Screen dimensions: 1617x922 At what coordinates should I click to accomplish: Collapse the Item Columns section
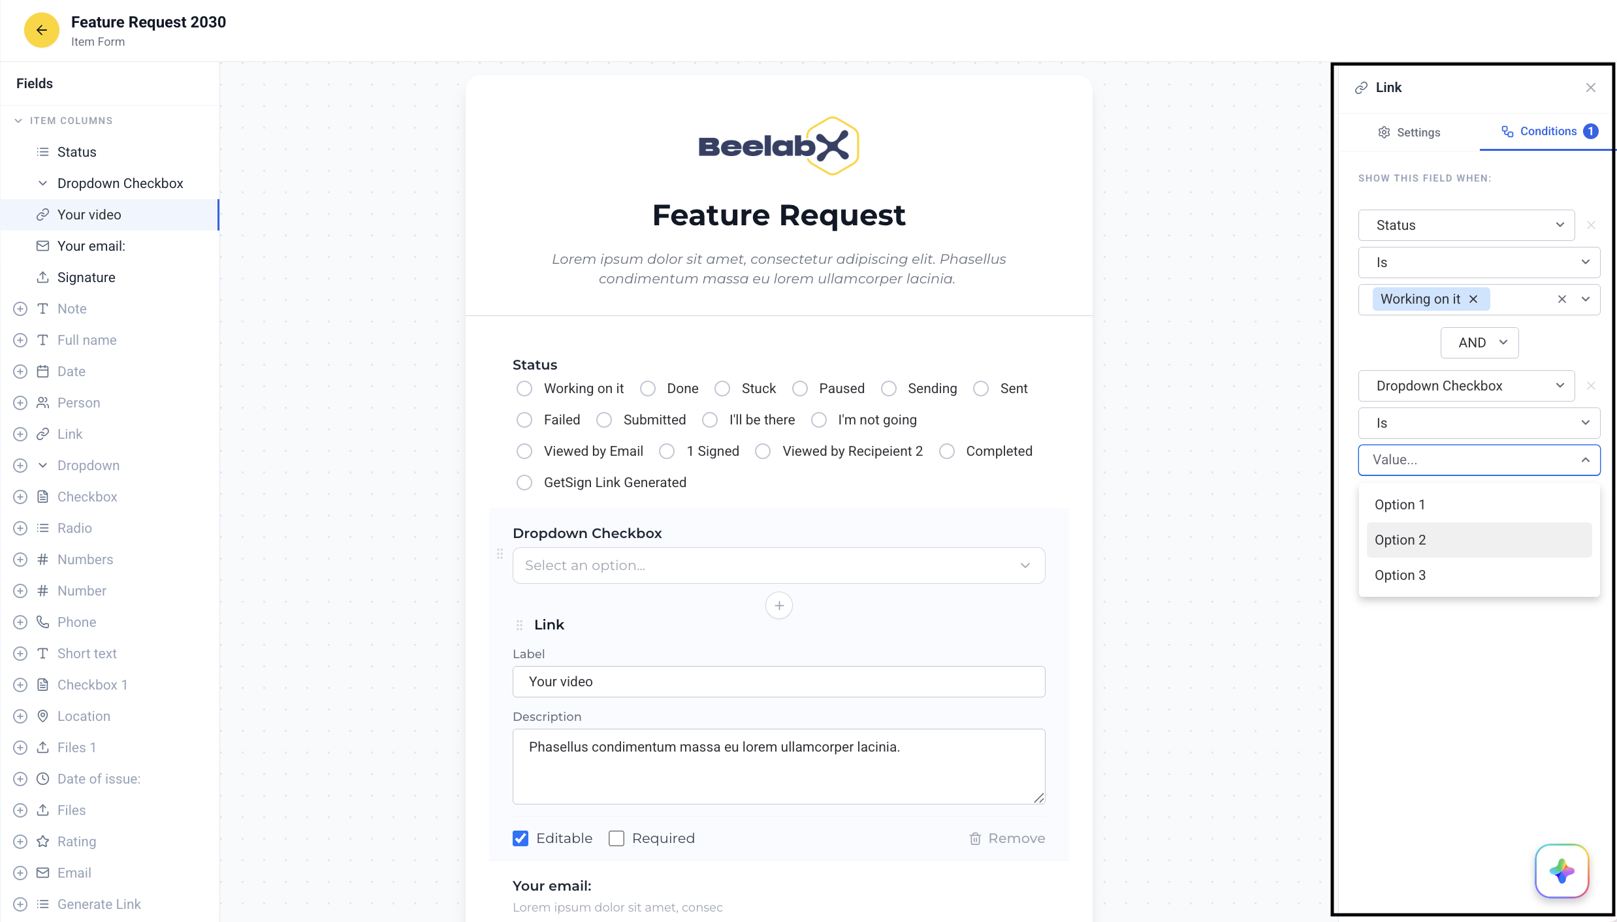coord(18,121)
